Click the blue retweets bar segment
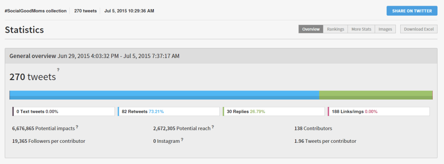This screenshot has width=444, height=164. [x=164, y=95]
